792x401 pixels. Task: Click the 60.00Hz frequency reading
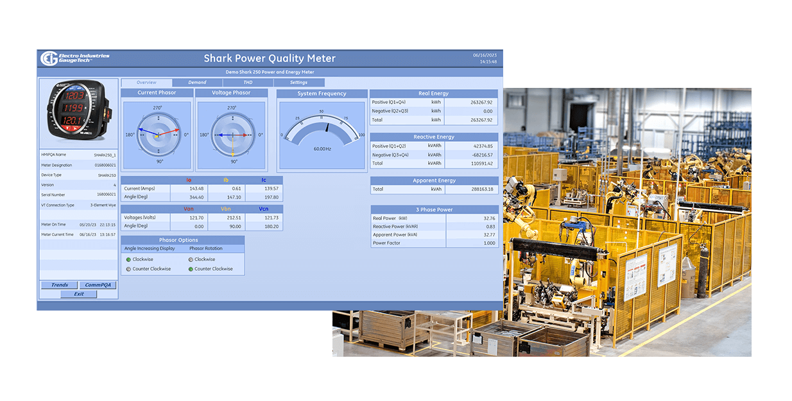click(322, 148)
